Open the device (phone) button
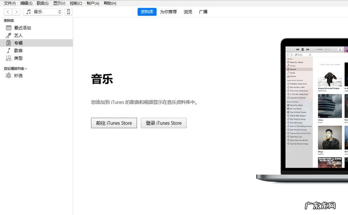 coord(69,12)
